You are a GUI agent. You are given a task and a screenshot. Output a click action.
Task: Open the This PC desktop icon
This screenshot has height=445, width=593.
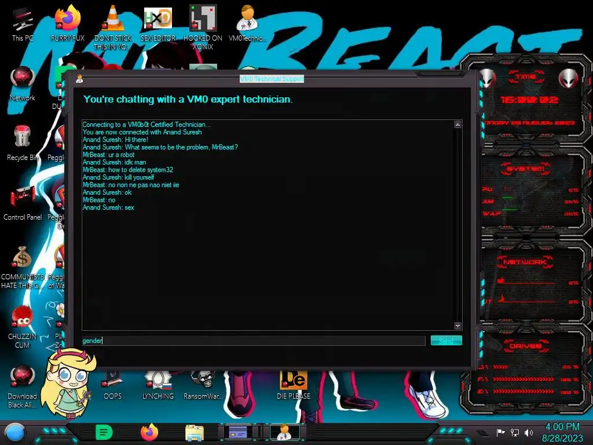point(23,23)
